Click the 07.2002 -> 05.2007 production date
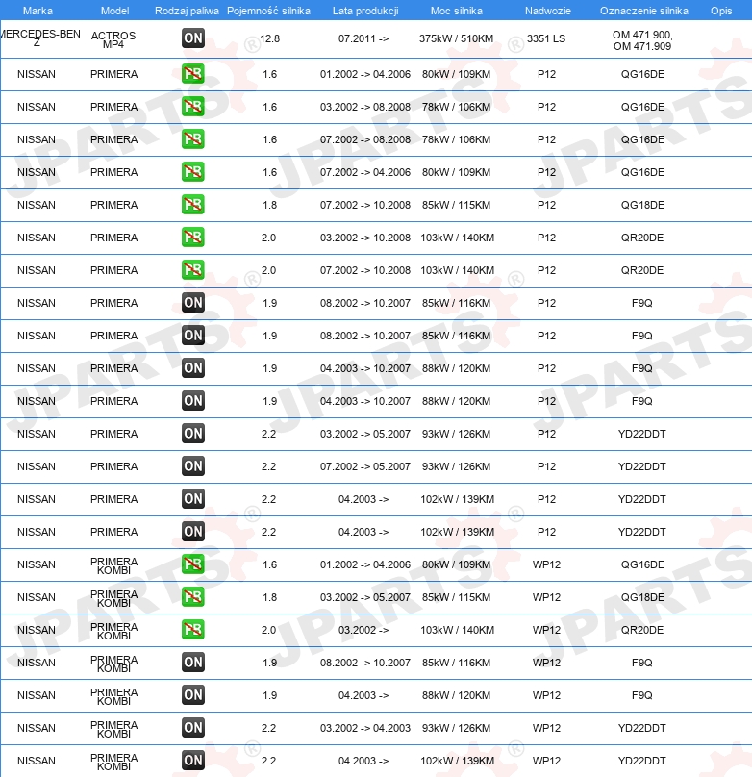The width and height of the screenshot is (752, 777). (x=365, y=466)
